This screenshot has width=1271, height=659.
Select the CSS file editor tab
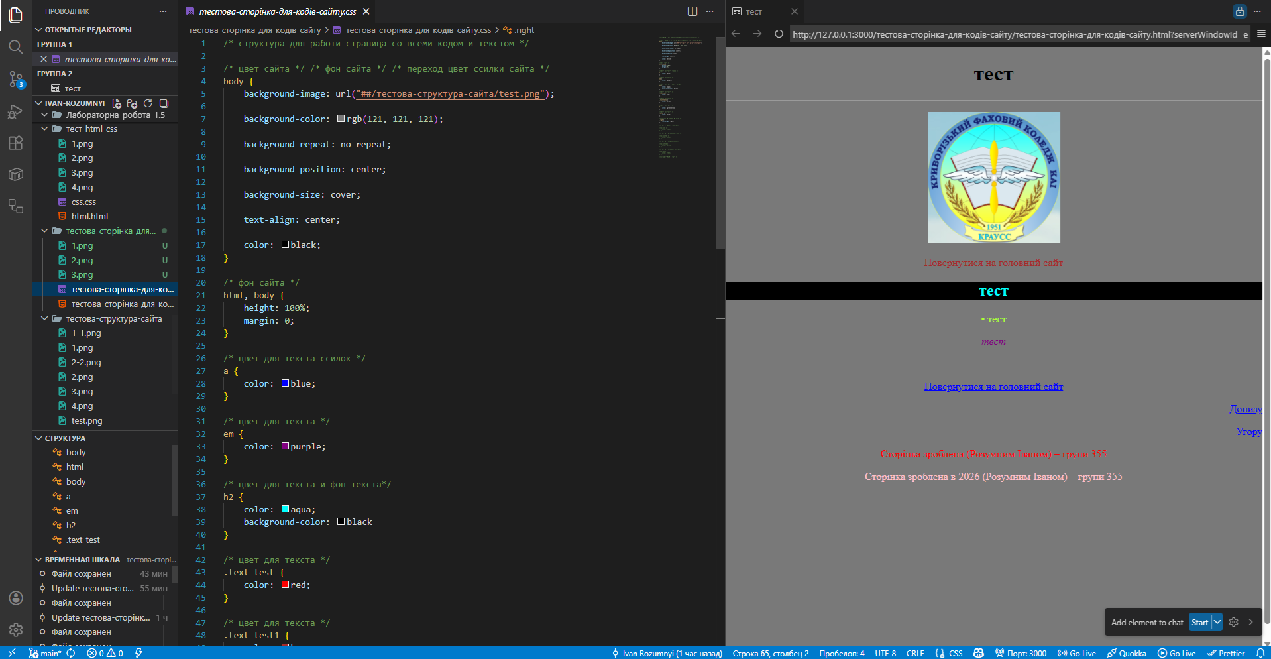click(x=277, y=11)
